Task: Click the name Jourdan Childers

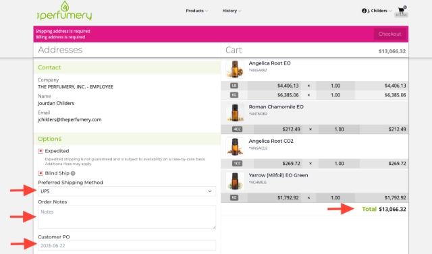Action: click(x=56, y=103)
